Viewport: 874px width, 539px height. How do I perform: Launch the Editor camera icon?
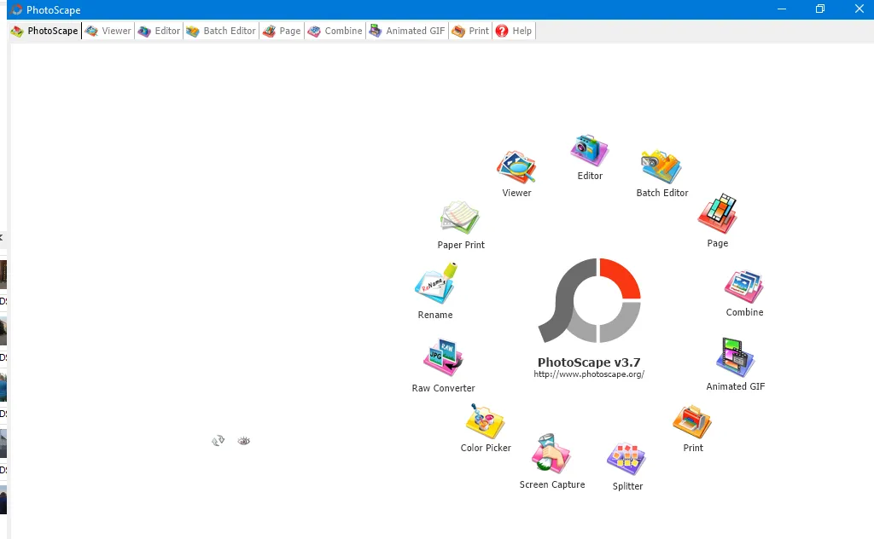pyautogui.click(x=589, y=150)
